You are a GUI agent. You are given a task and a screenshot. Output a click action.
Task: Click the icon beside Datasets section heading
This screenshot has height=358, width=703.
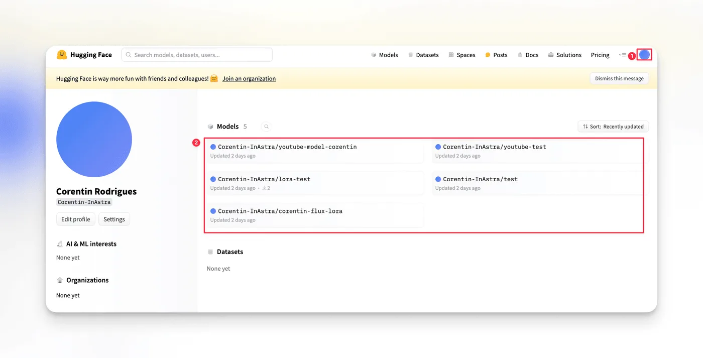(x=210, y=252)
